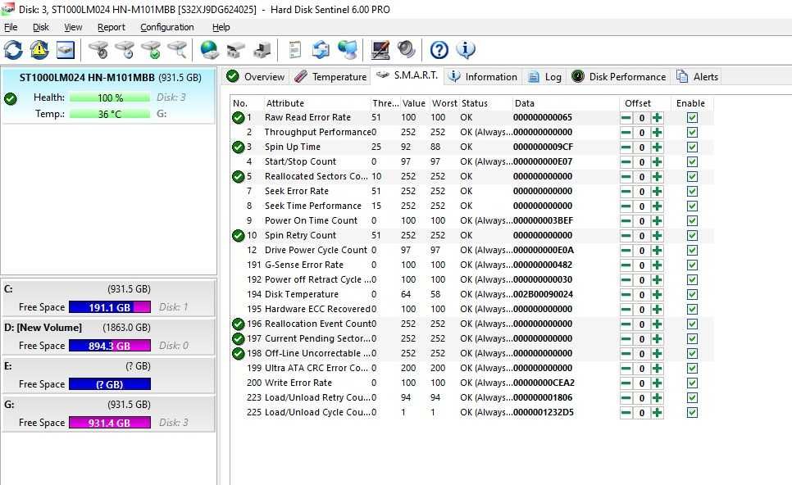This screenshot has height=485, width=792.
Task: Decrease offset for Hardware ECC Recovered
Action: [626, 310]
